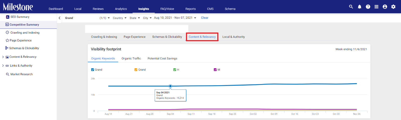Switch to the Organic Traffic tab
This screenshot has height=120, width=401.
131,58
